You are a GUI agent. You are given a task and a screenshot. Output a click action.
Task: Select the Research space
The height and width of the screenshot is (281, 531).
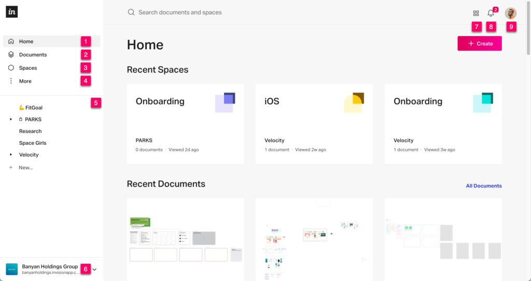click(x=30, y=131)
